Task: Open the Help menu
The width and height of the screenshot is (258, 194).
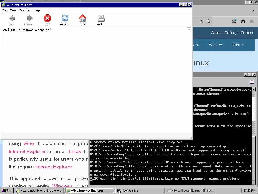Action: 37,10
